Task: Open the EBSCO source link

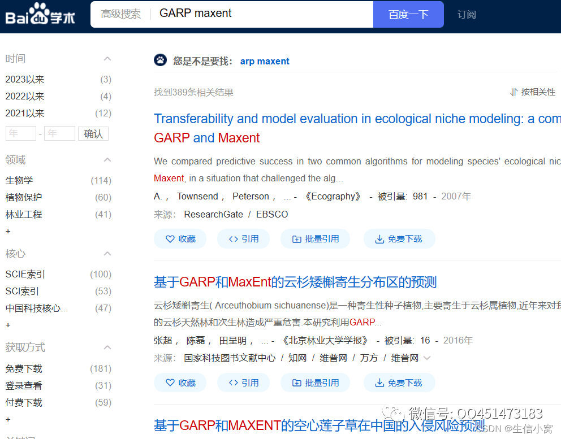Action: 272,215
